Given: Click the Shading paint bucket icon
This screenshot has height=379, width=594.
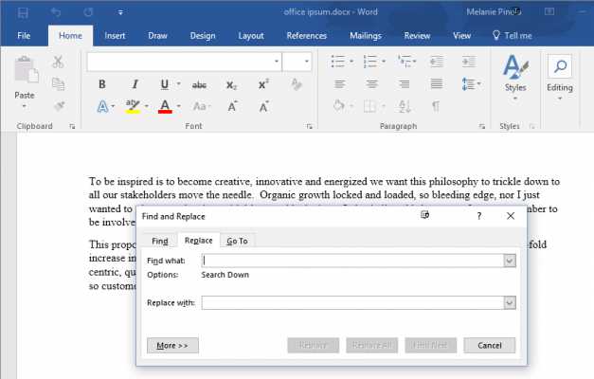Looking at the screenshot, I should (x=339, y=106).
